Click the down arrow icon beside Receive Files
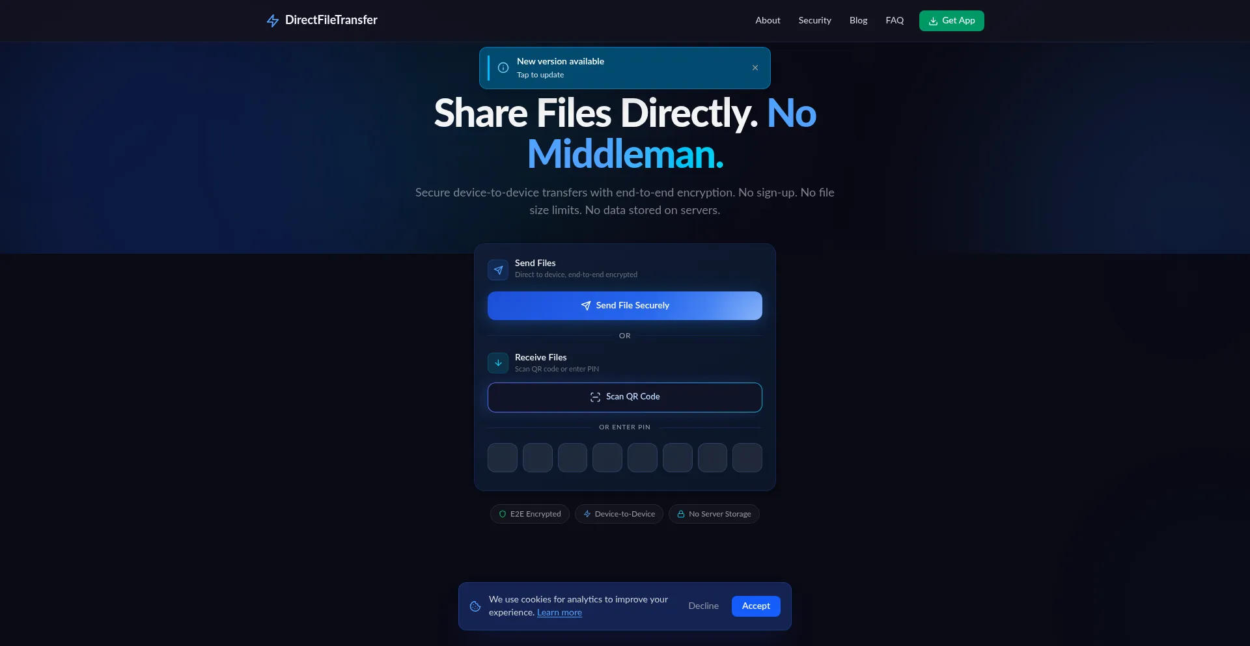1250x646 pixels. (498, 363)
